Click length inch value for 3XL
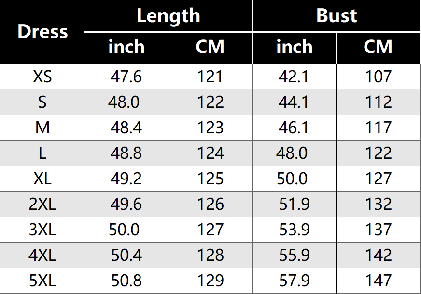The width and height of the screenshot is (421, 294). point(124,230)
